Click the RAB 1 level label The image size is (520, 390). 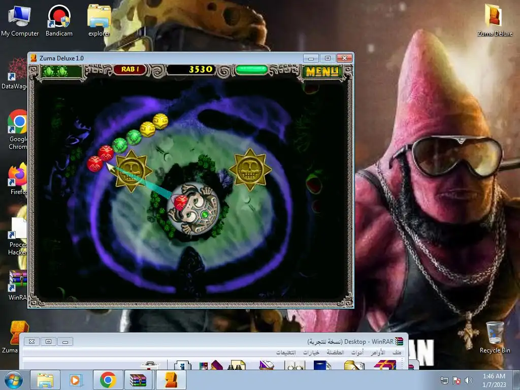(130, 69)
